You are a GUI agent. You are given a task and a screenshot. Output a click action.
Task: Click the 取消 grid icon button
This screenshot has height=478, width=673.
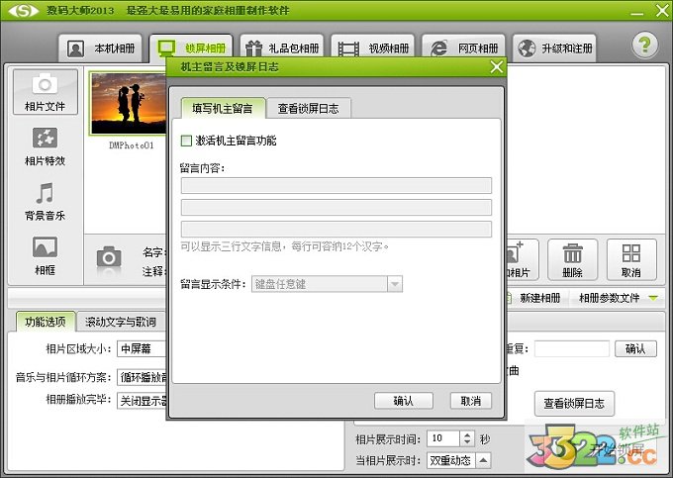[631, 259]
